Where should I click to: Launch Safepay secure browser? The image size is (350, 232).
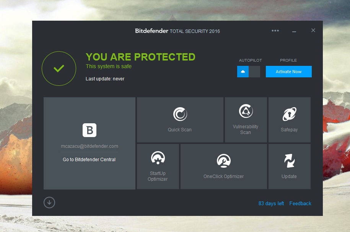(x=289, y=120)
